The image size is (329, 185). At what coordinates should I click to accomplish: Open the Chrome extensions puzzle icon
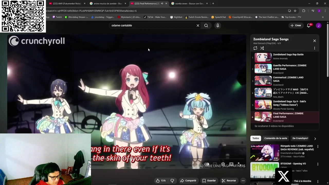click(x=304, y=11)
